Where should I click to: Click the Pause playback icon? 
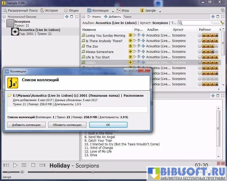pos(24,165)
